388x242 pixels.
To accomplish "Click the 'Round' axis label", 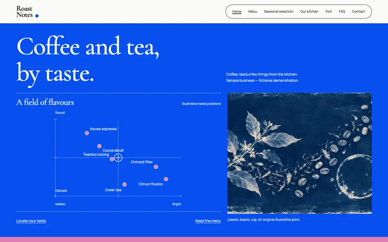I will (x=60, y=113).
